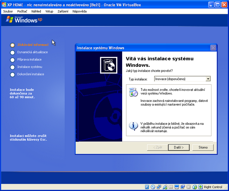Click the network adapters status icon
This screenshot has width=229, height=191.
[159, 187]
